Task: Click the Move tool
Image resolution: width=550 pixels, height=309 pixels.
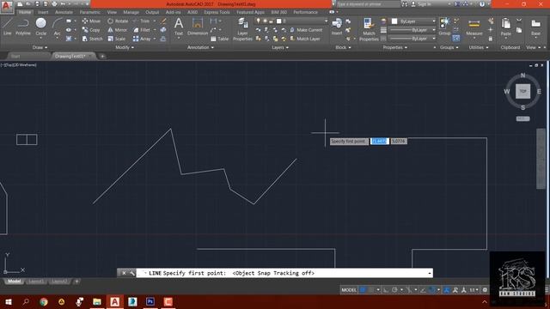Action: 91,21
